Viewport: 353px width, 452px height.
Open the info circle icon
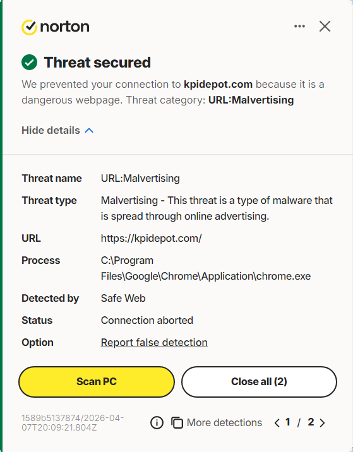(x=157, y=423)
